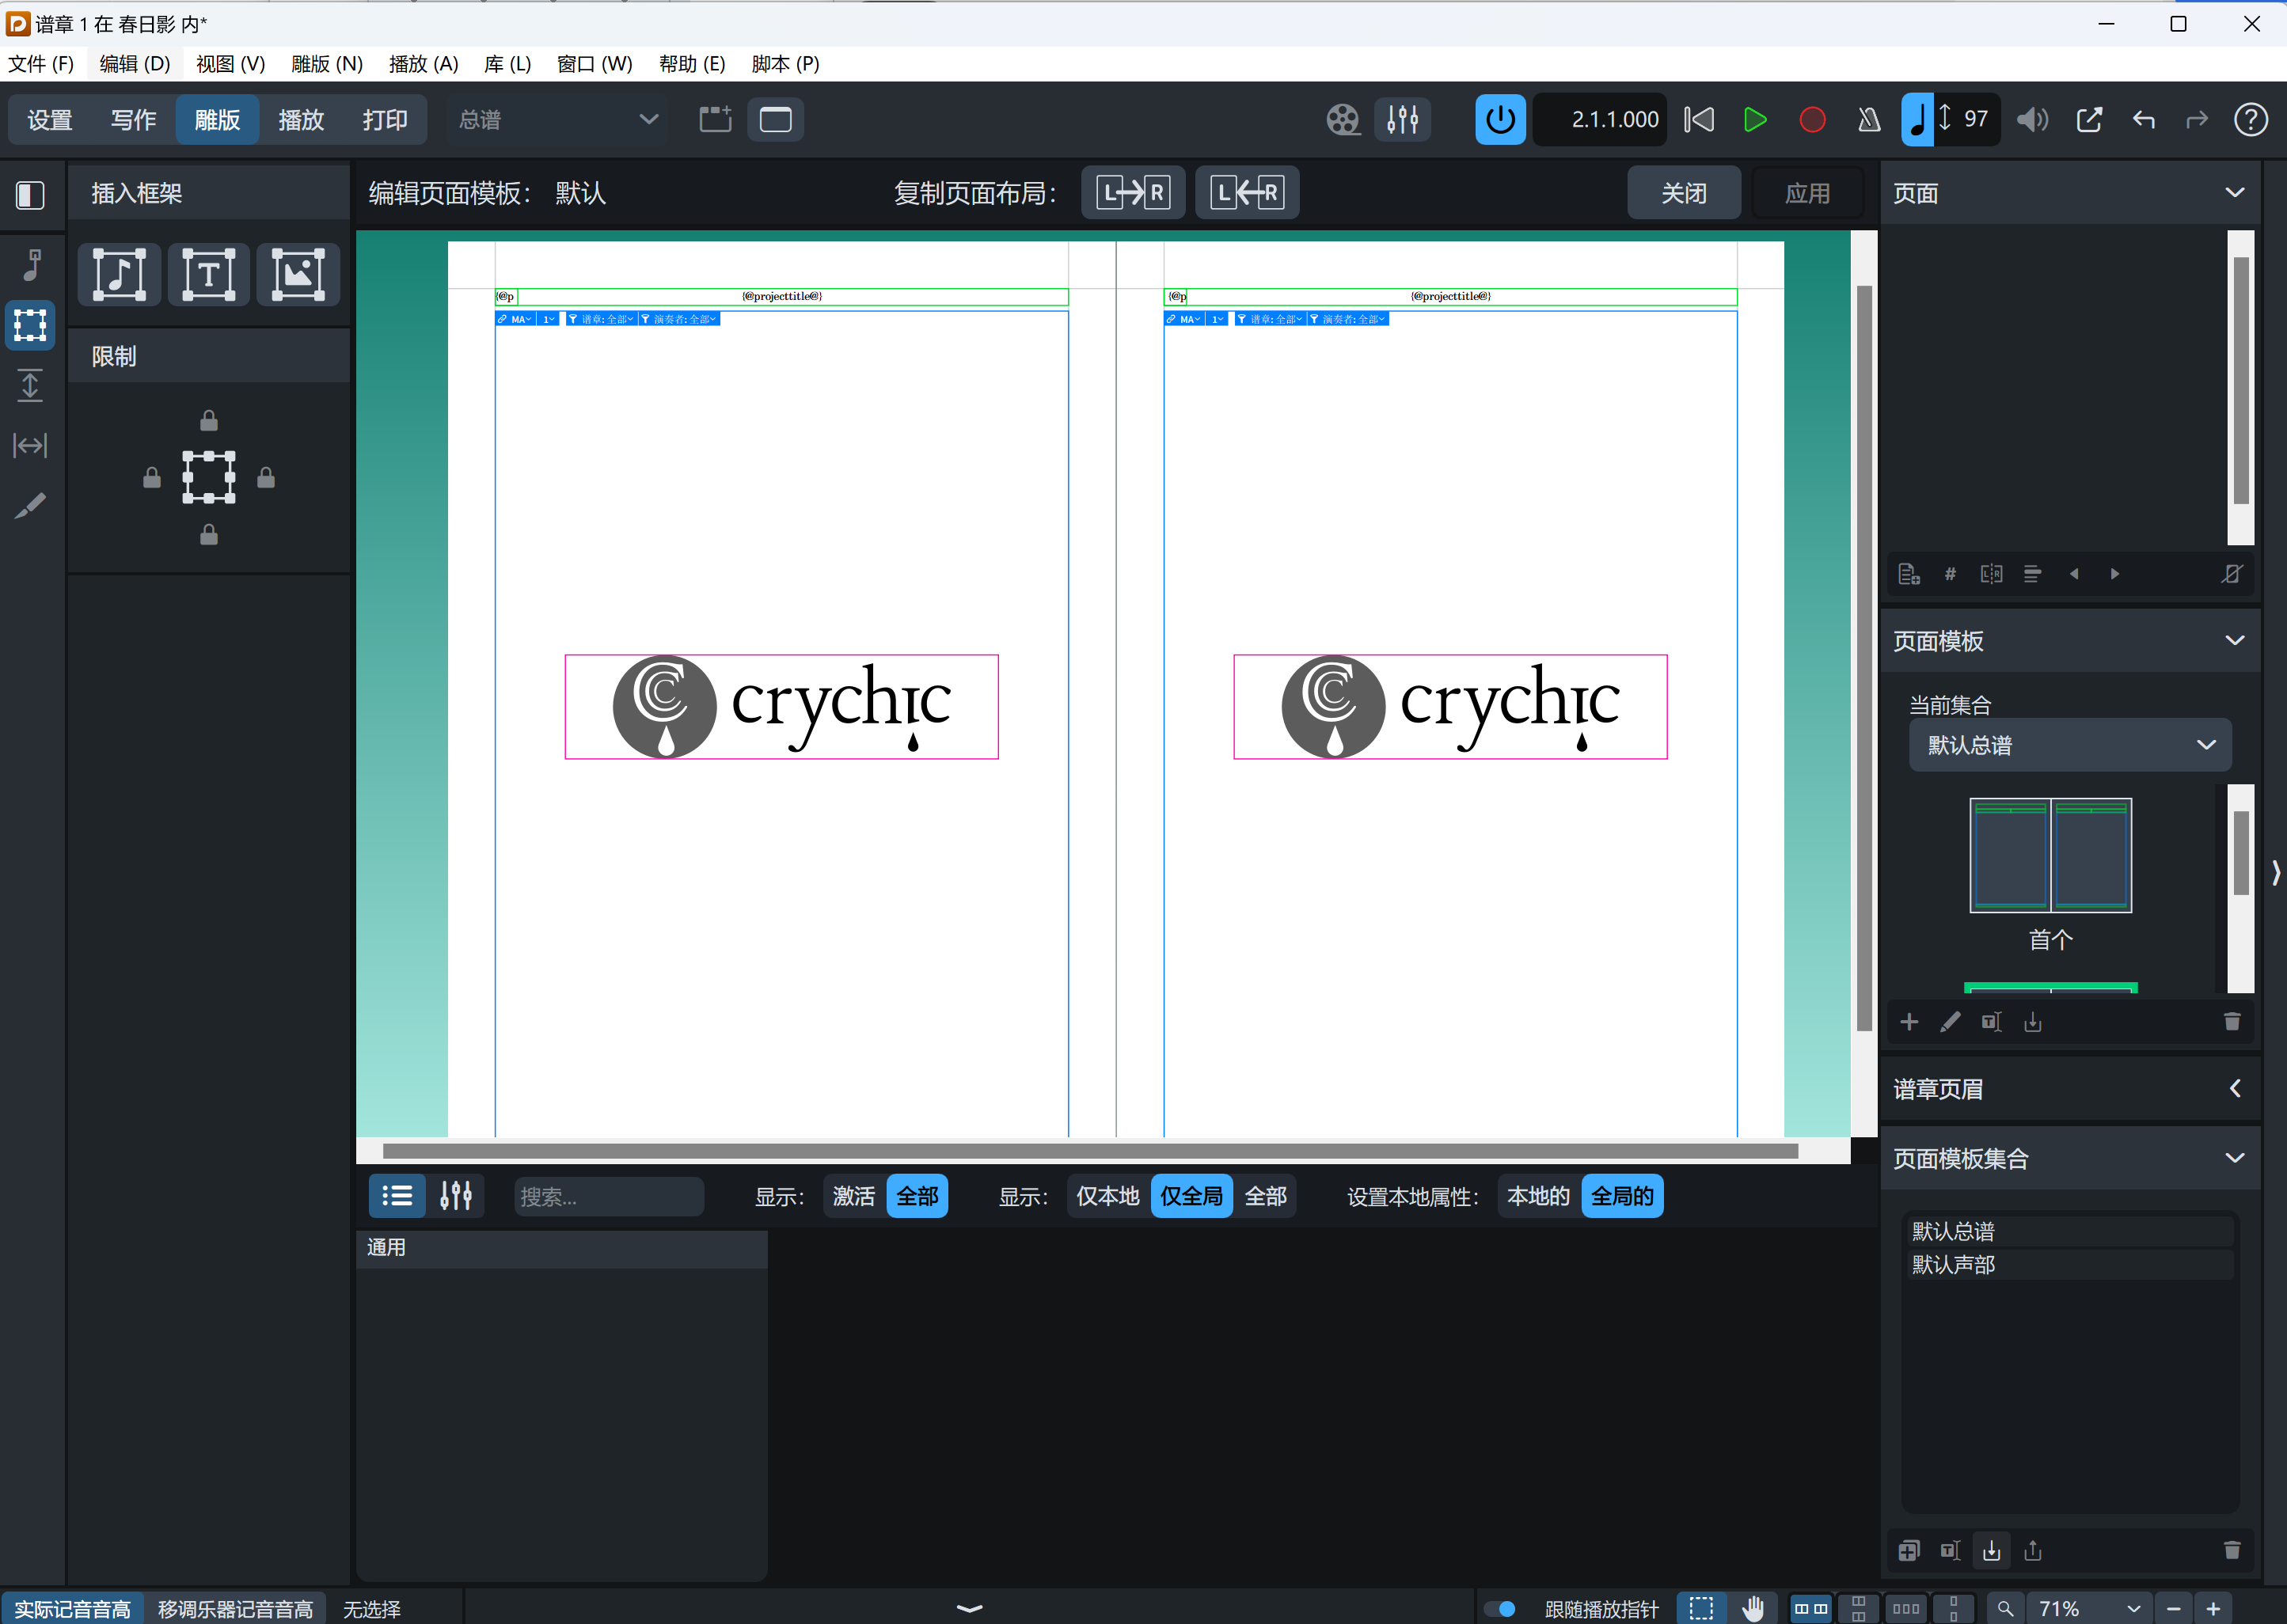This screenshot has width=2287, height=1624.
Task: Collapse the 页面模板 section
Action: point(2234,641)
